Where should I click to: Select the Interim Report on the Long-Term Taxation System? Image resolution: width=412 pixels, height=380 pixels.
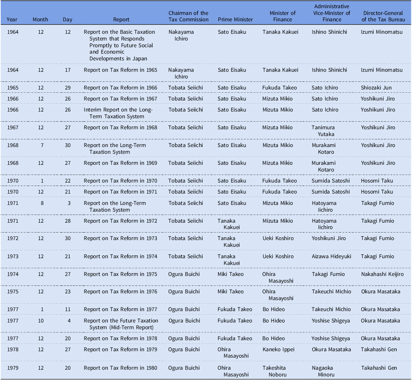click(118, 113)
